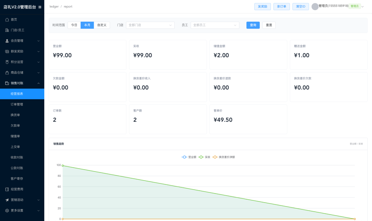Select 今日 time range option
This screenshot has height=221, width=372.
pos(74,25)
